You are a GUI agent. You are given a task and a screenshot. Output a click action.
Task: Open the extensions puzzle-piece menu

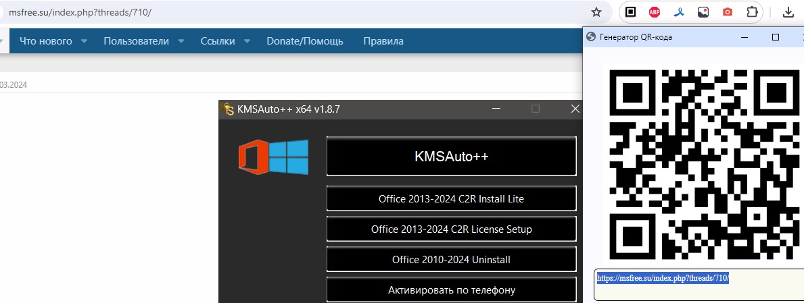[x=752, y=12]
